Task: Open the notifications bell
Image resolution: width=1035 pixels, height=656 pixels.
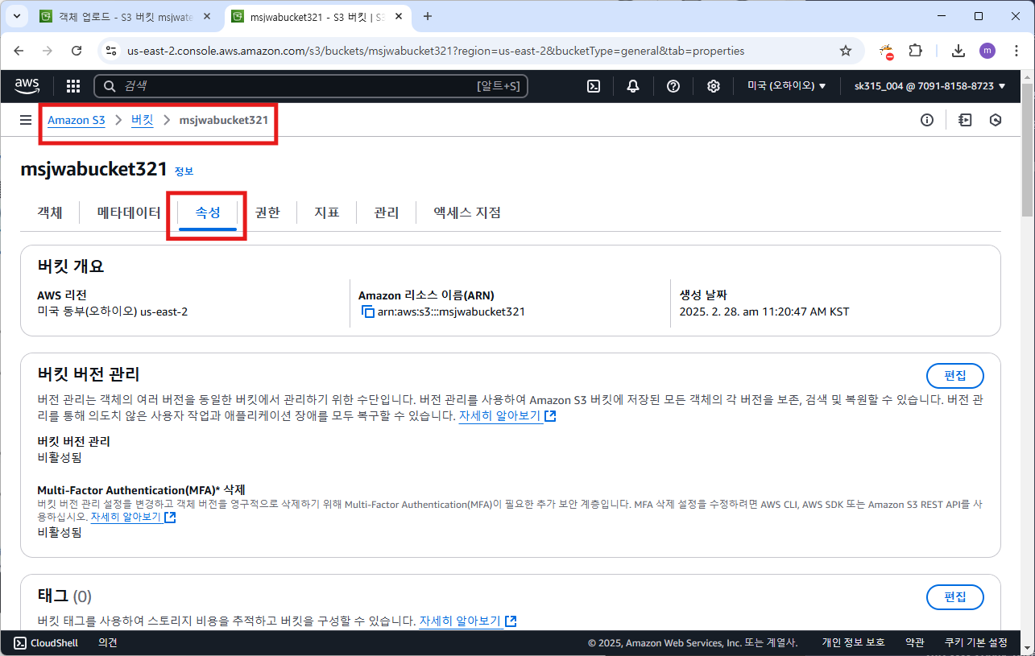Action: [634, 86]
